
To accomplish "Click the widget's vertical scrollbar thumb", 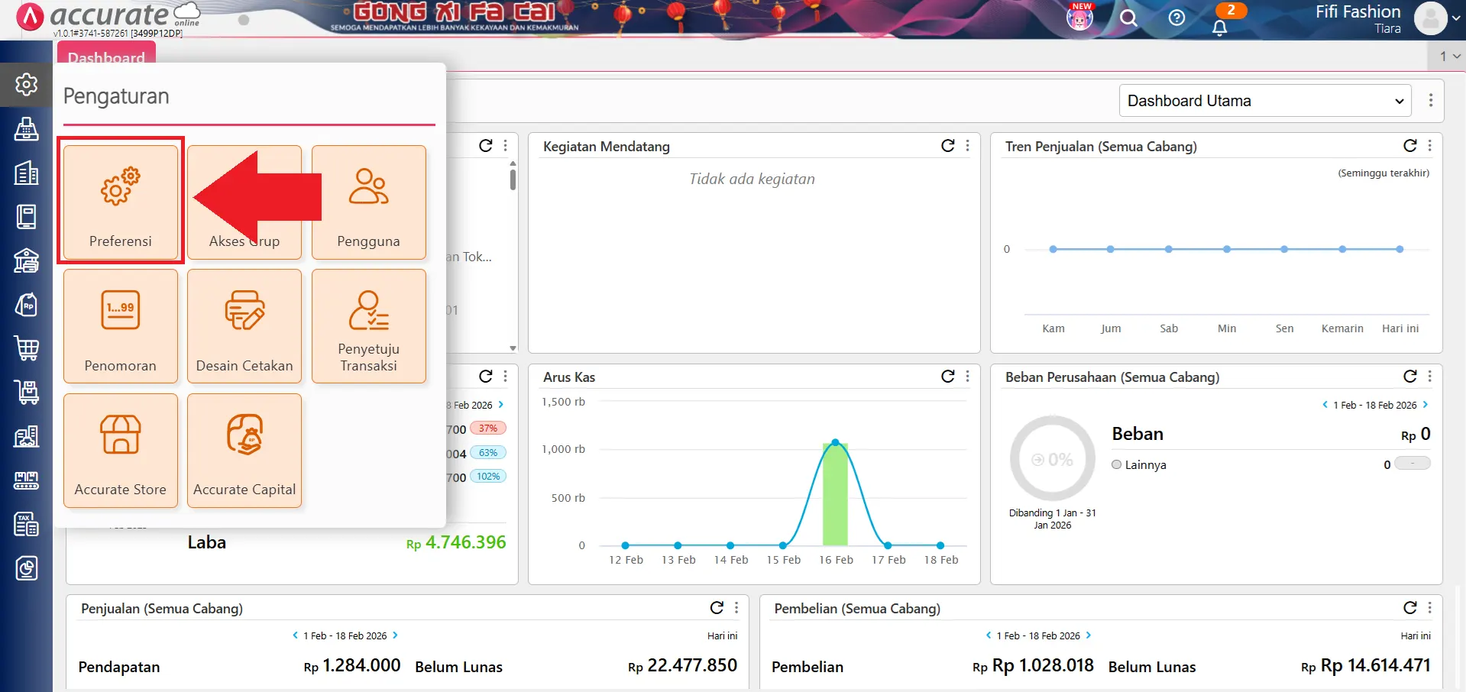I will click(x=513, y=179).
